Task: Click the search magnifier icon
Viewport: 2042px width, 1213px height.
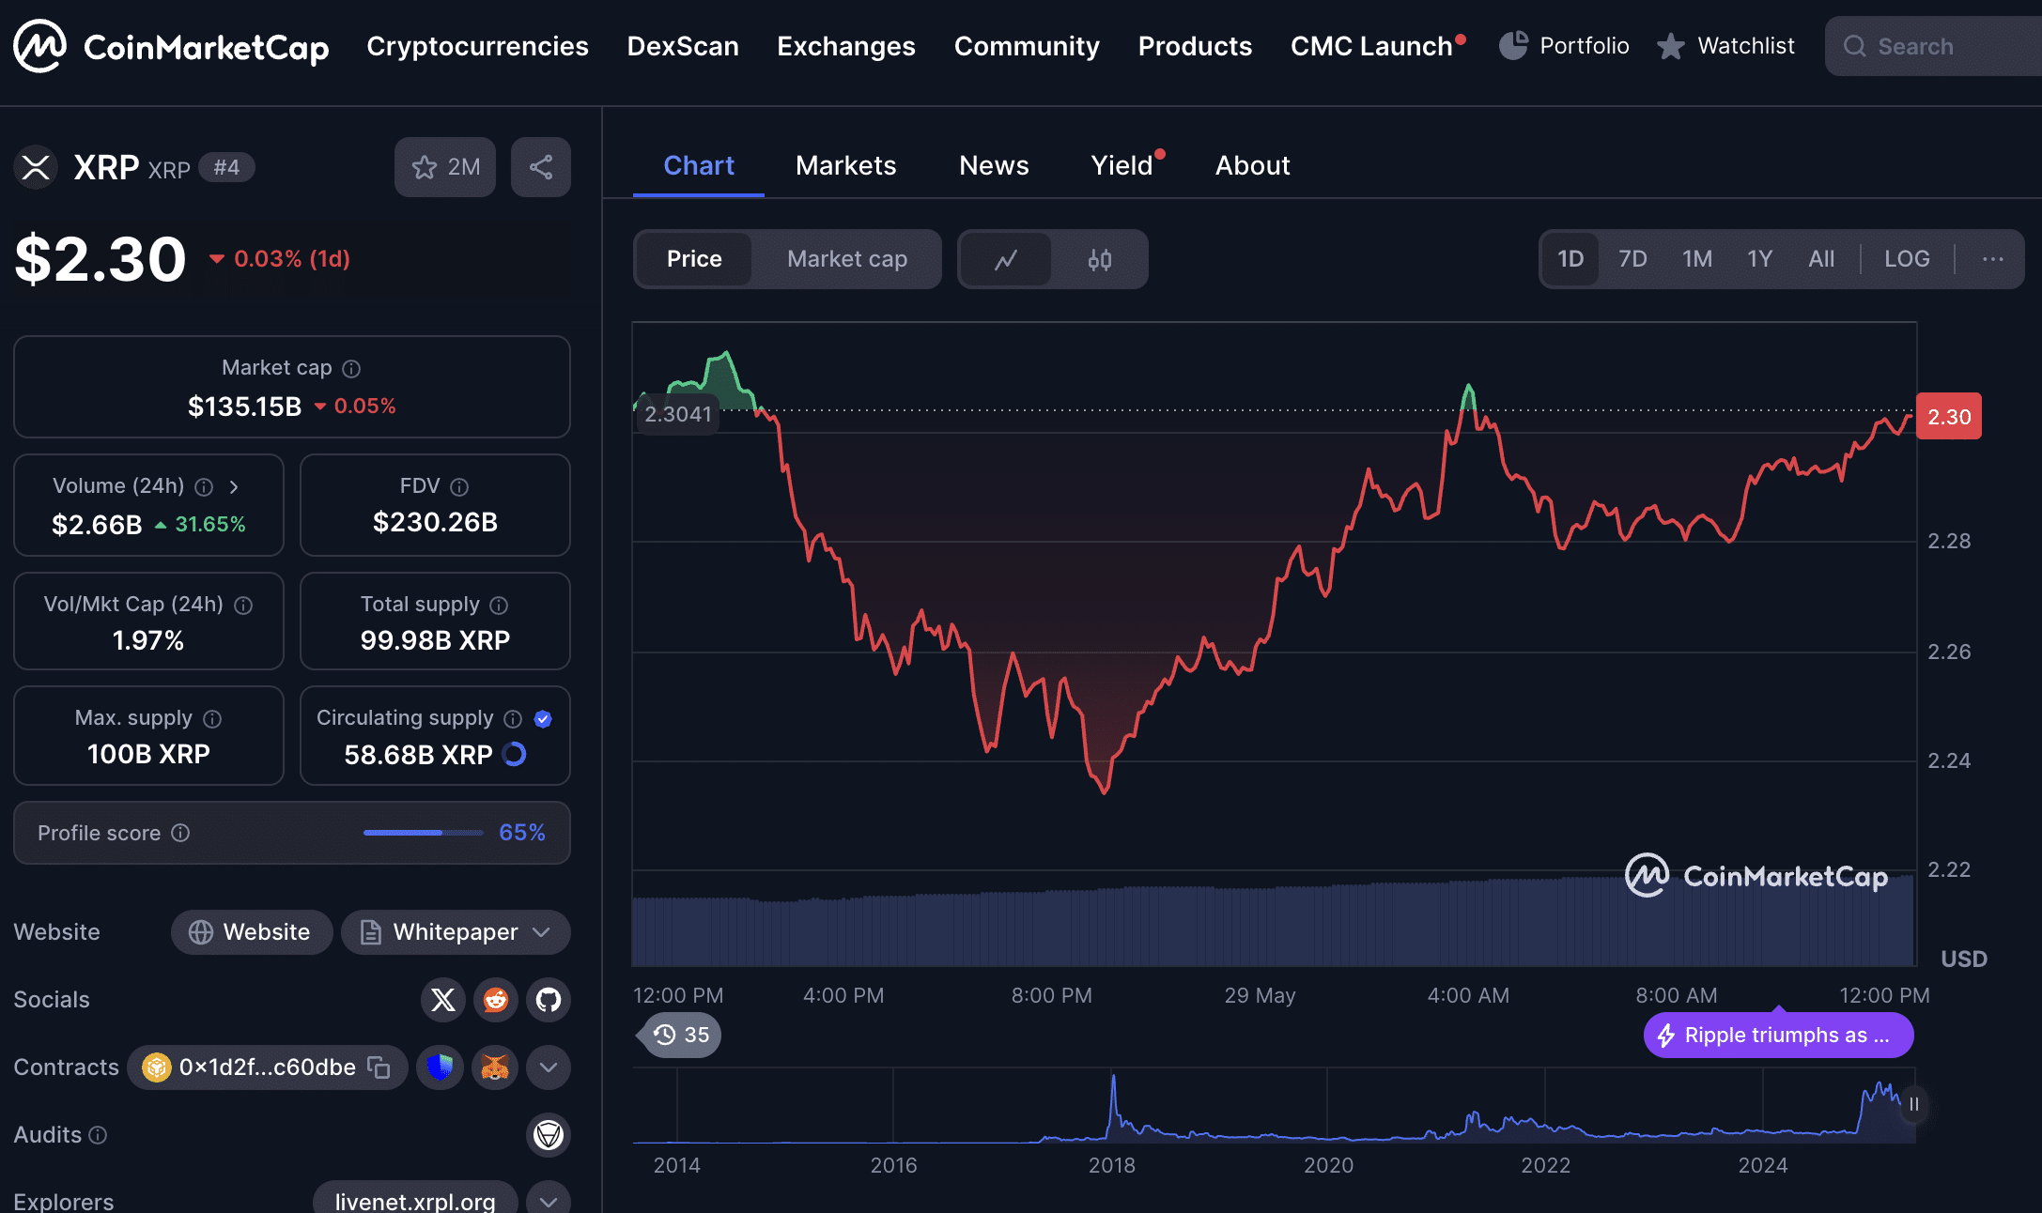Action: [x=1854, y=46]
